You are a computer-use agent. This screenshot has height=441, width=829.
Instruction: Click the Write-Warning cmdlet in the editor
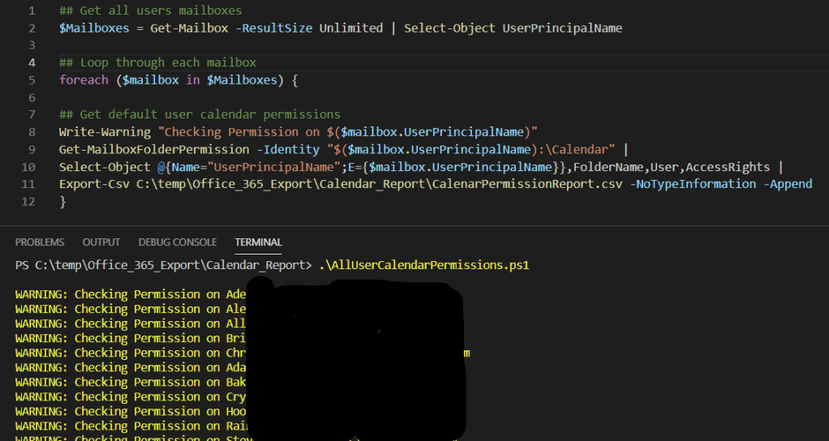(x=105, y=132)
